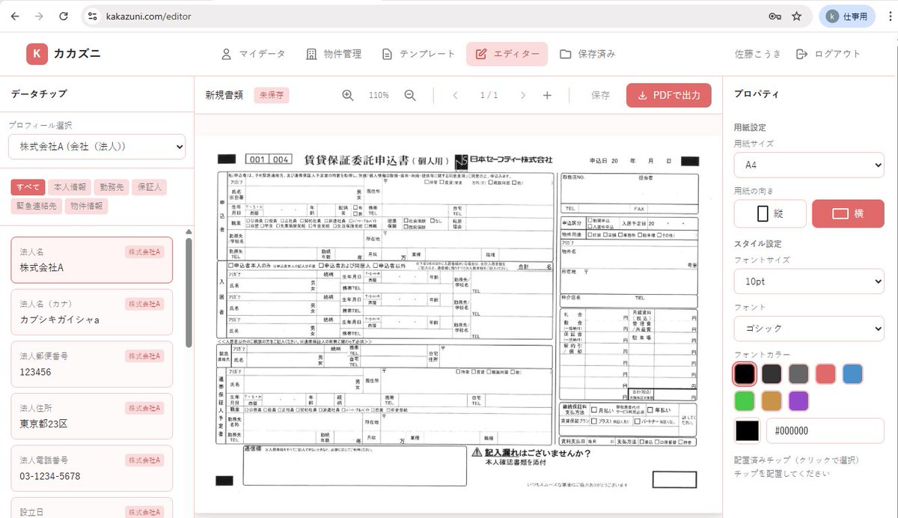Click the カカズニ K logo
Image resolution: width=898 pixels, height=518 pixels.
tap(37, 54)
